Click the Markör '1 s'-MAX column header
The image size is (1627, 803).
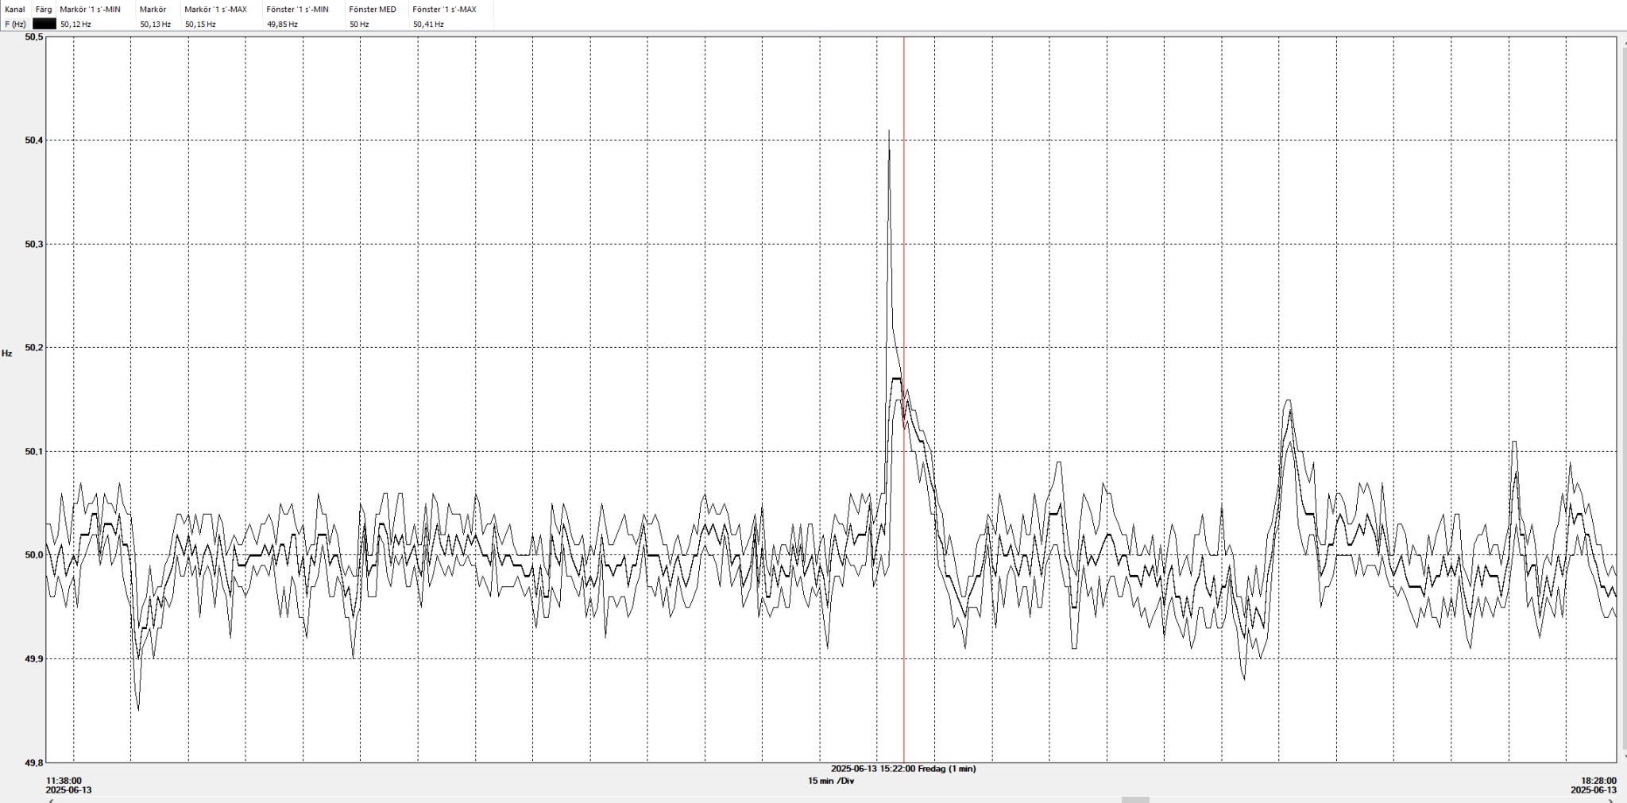pos(215,10)
